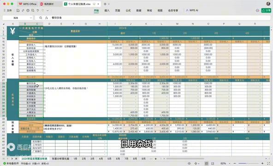Click the export icon next to Save
The height and width of the screenshot is (166, 273).
[23, 11]
